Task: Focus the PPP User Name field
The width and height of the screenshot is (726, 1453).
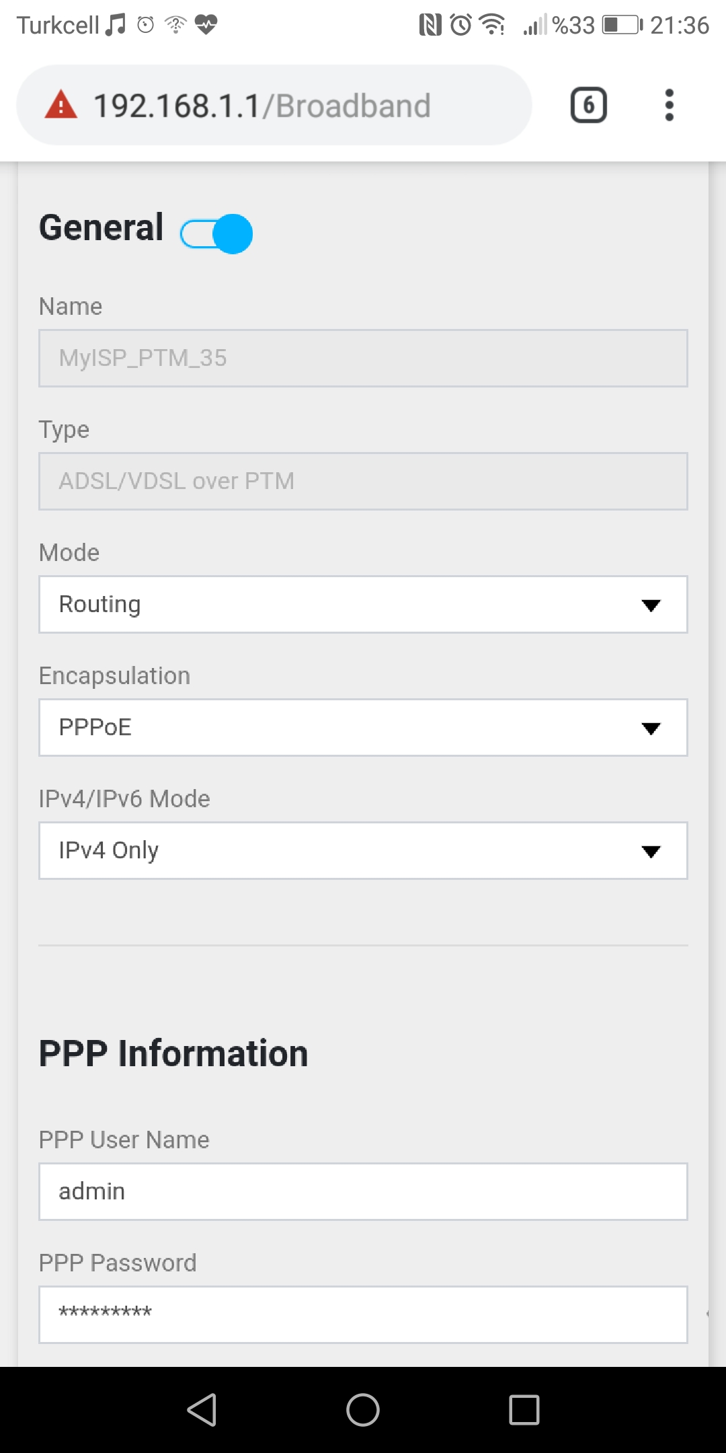Action: click(x=363, y=1191)
